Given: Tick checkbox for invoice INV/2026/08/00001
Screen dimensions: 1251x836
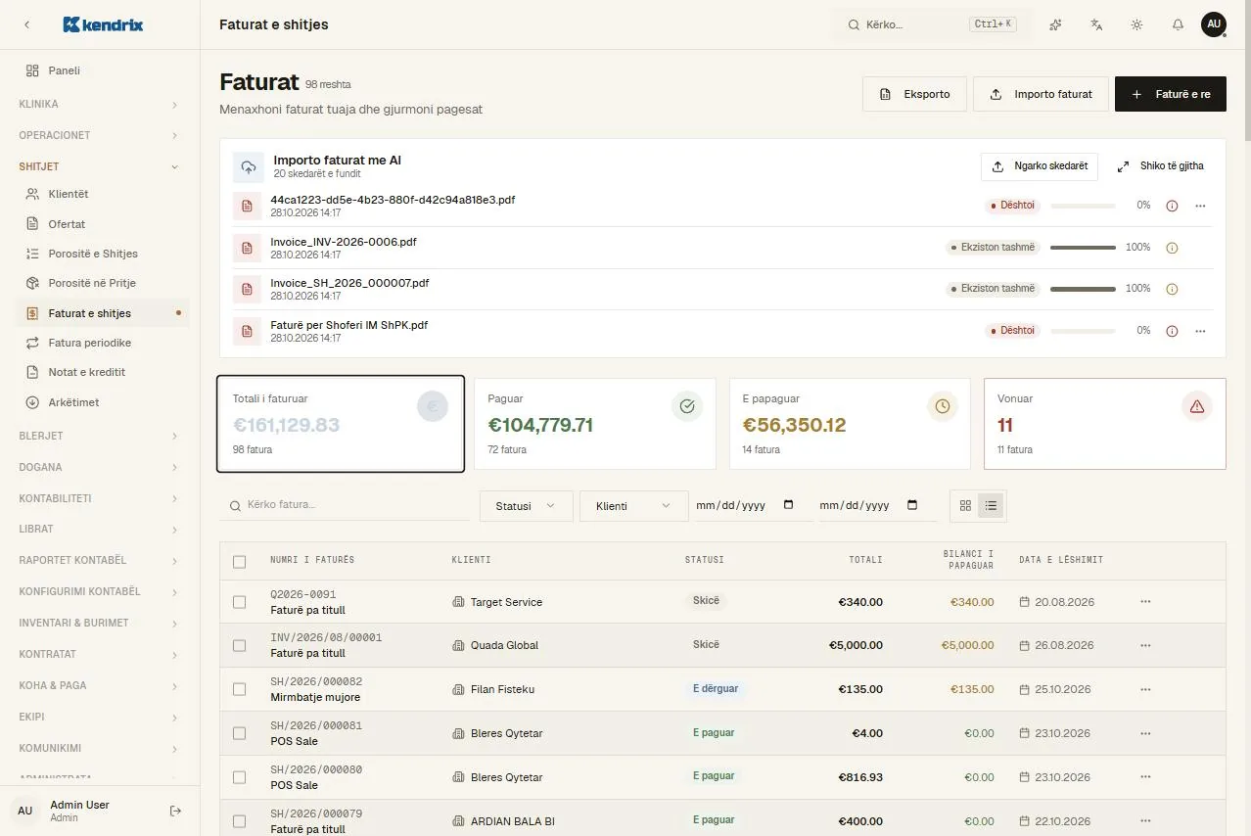Looking at the screenshot, I should (240, 645).
